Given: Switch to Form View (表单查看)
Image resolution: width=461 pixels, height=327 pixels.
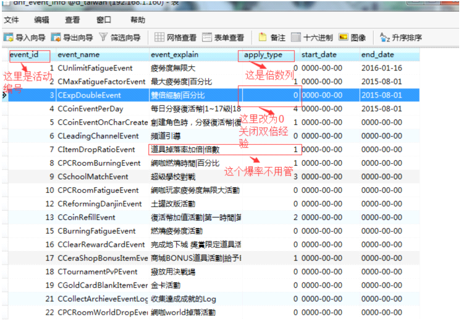Looking at the screenshot, I should point(207,38).
